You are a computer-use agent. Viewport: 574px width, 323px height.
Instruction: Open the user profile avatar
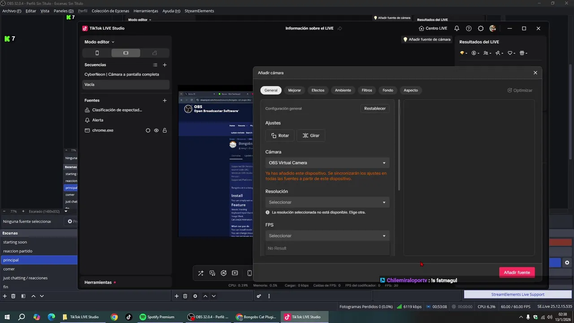[493, 28]
